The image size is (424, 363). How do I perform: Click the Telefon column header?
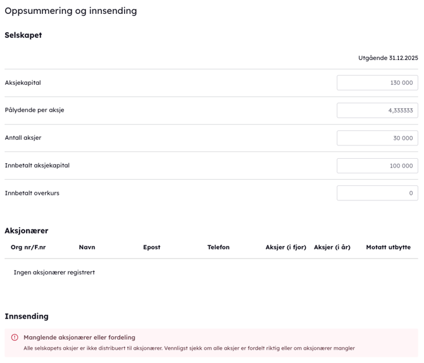click(x=218, y=247)
